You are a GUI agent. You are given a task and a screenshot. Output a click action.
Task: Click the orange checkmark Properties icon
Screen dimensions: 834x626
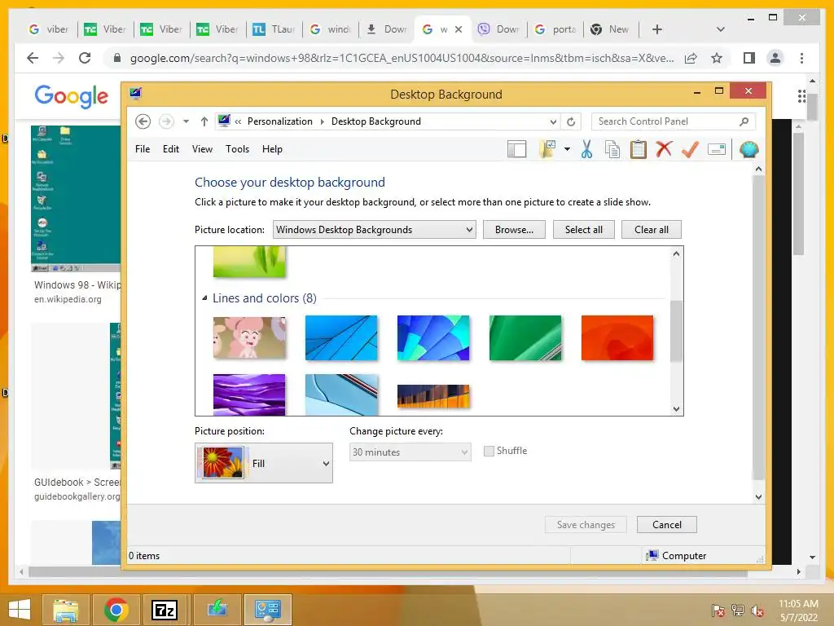coord(690,150)
